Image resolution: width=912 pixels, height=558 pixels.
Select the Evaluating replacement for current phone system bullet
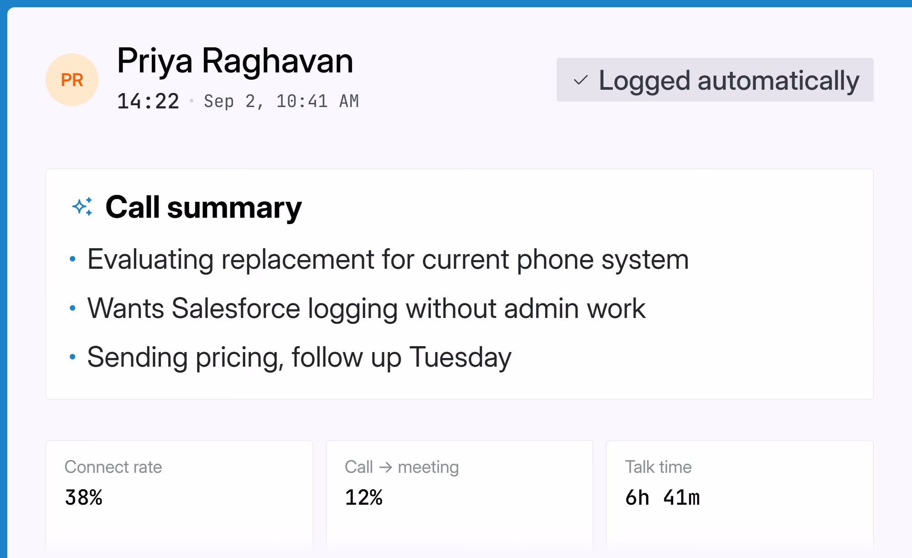388,259
